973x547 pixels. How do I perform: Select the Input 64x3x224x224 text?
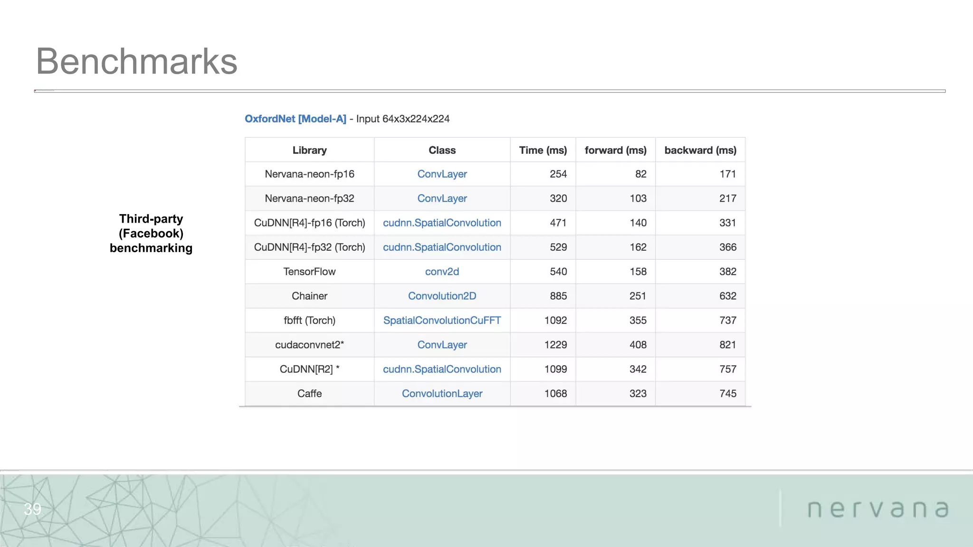(403, 119)
